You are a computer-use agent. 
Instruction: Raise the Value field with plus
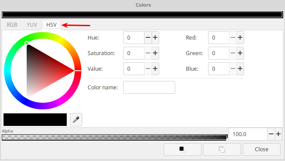click(155, 68)
